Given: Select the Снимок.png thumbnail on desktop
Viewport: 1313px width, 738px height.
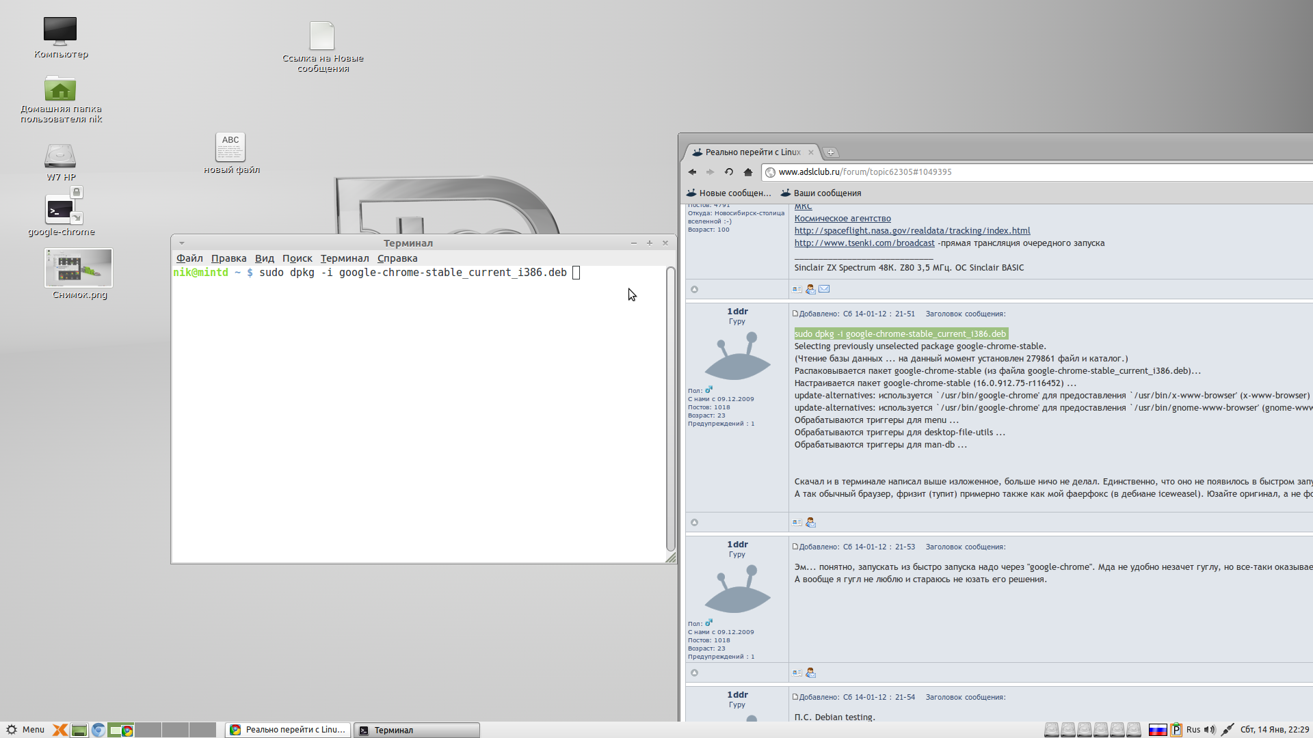Looking at the screenshot, I should 79,274.
